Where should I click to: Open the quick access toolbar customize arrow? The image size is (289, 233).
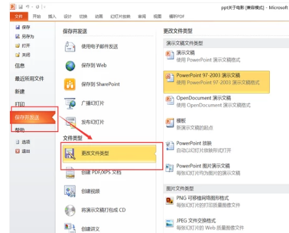44,7
